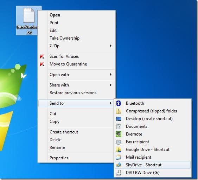Click the Compressed (zipped) folder icon
198x180 pixels.
(119, 111)
